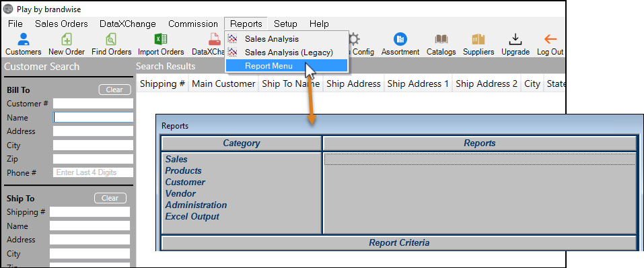Image resolution: width=644 pixels, height=268 pixels.
Task: Click the Upgrade download icon
Action: click(x=515, y=39)
